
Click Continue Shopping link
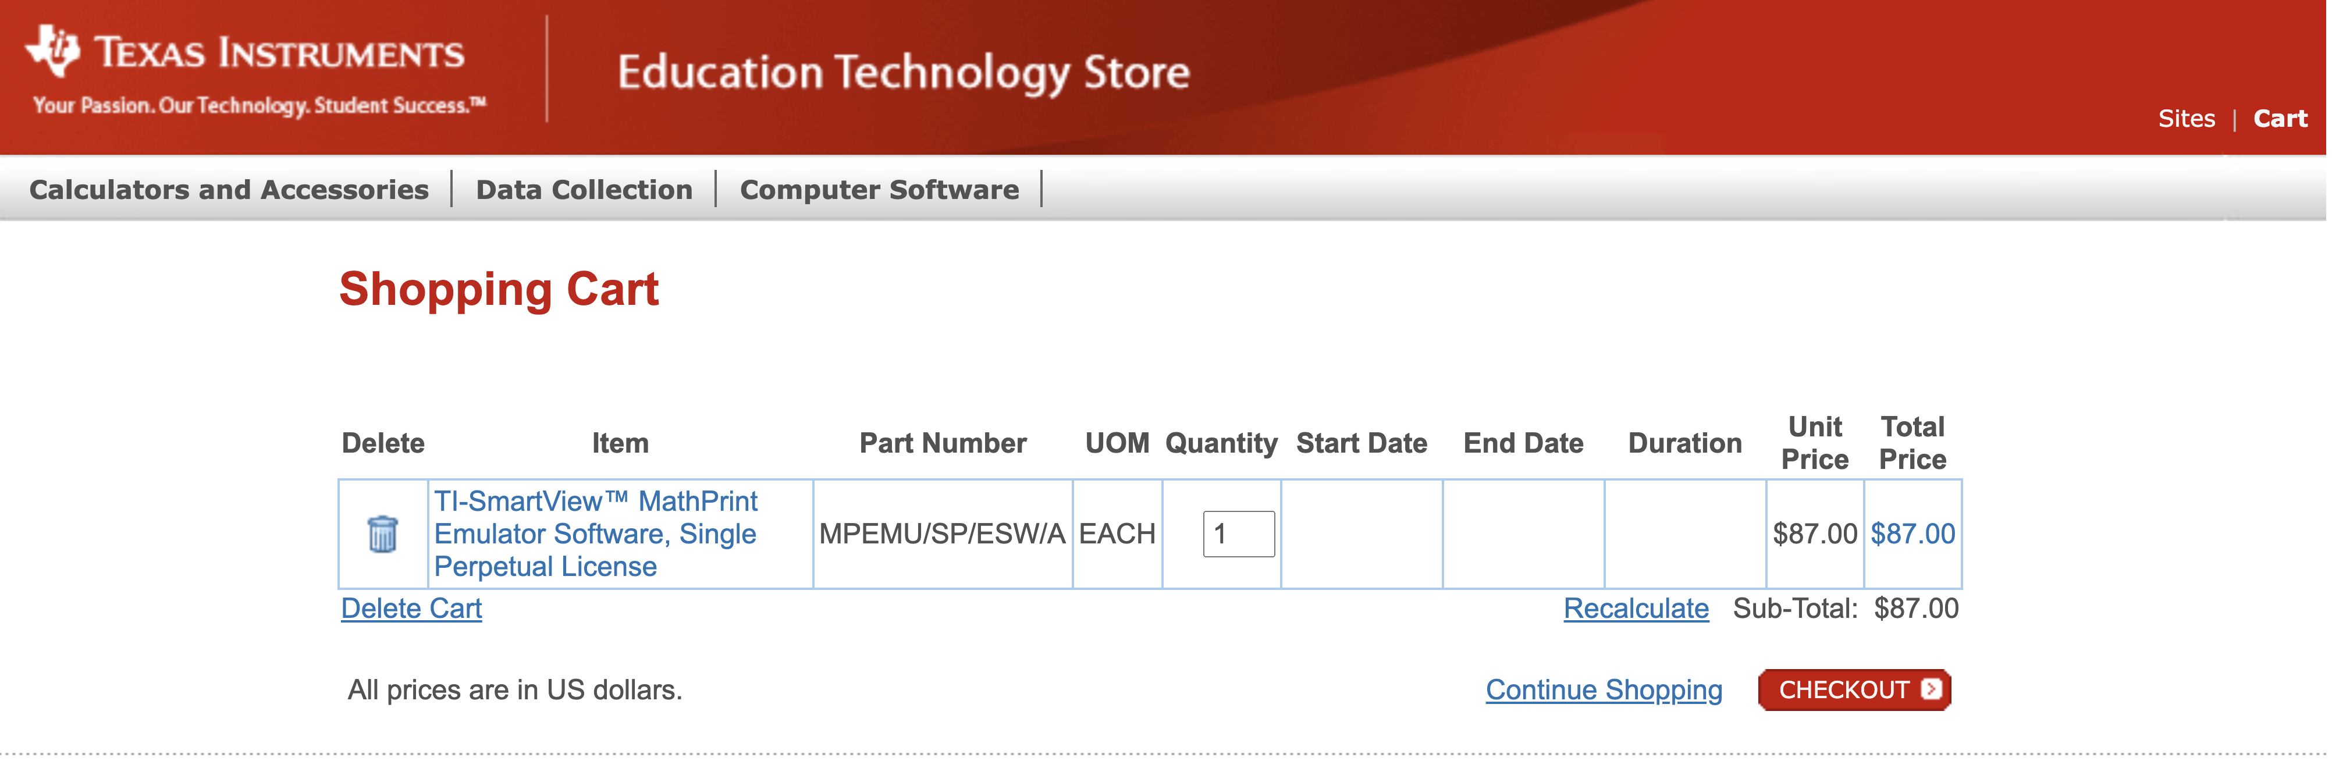[x=1604, y=689]
